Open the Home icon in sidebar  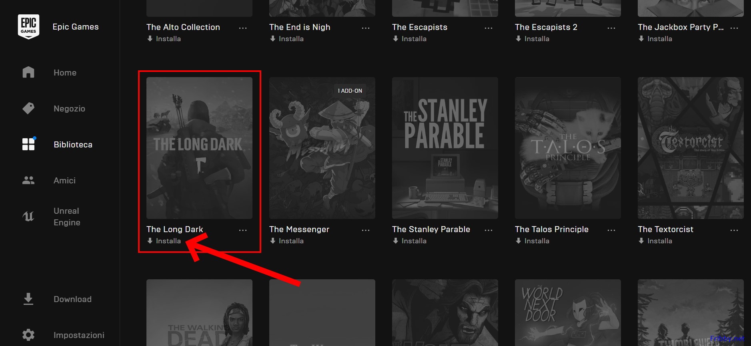28,72
